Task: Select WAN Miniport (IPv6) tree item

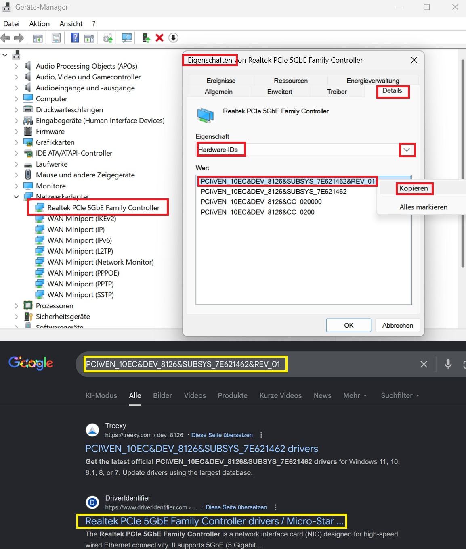Action: pyautogui.click(x=80, y=240)
